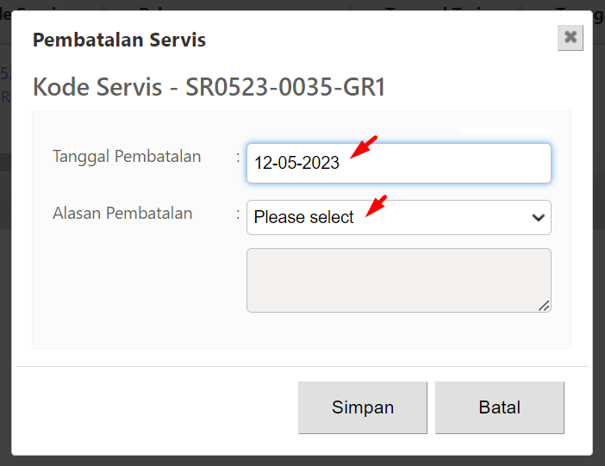This screenshot has width=605, height=466.
Task: Open the Alasan Pembatalan dropdown
Action: [398, 217]
